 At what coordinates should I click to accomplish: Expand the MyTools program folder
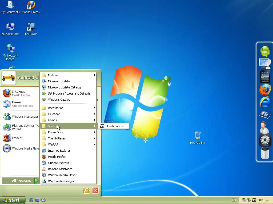click(69, 75)
